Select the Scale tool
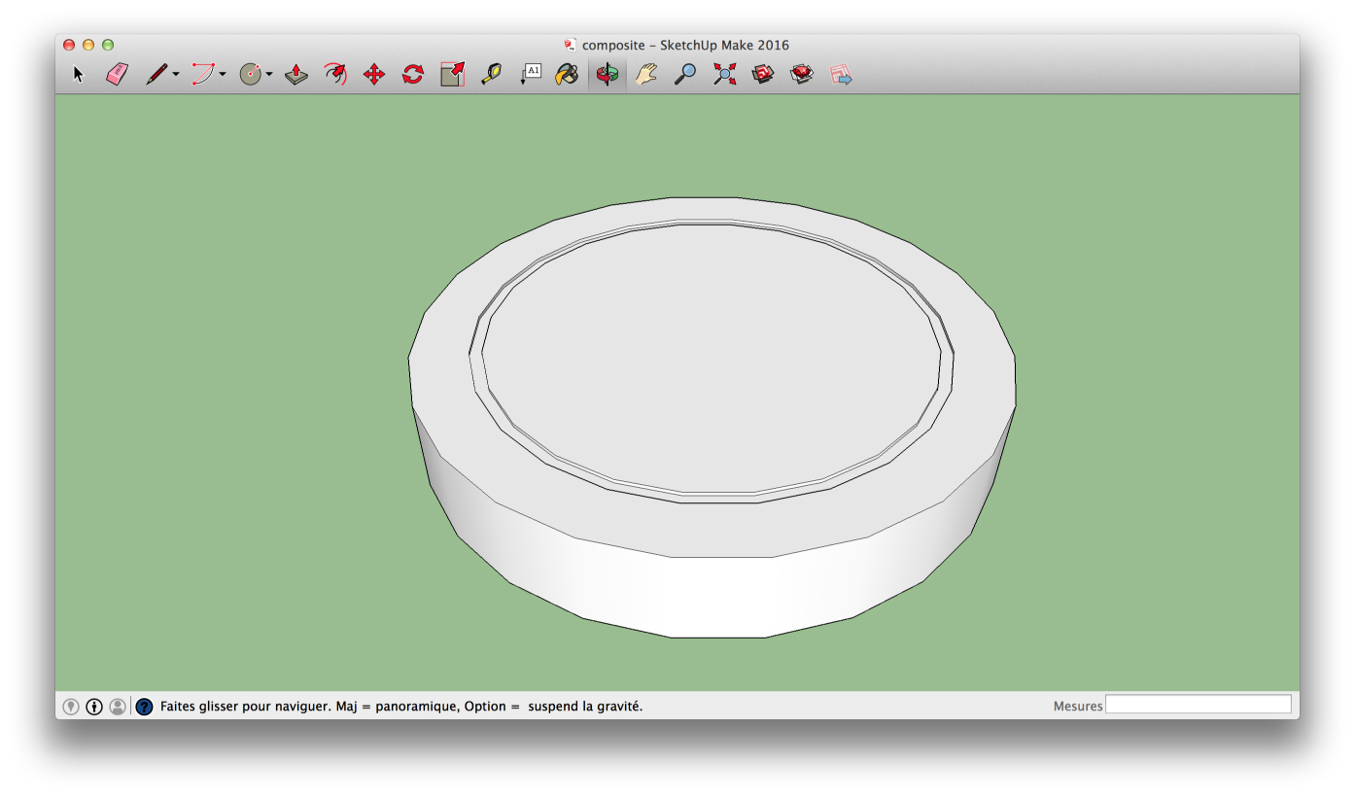1355x796 pixels. (x=452, y=74)
